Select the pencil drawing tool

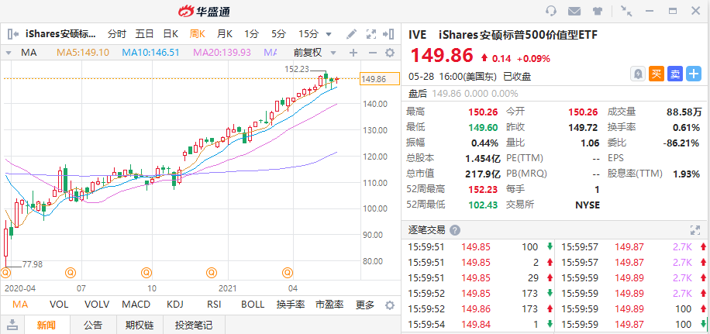(x=351, y=34)
